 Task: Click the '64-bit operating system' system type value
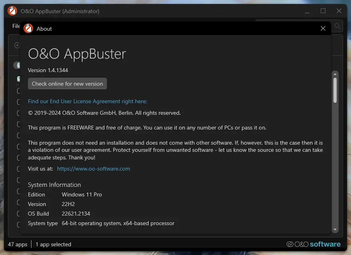118,223
